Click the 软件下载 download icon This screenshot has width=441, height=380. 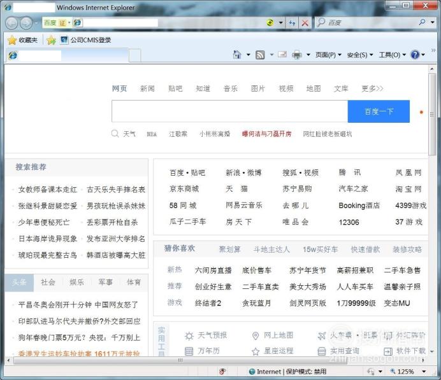click(388, 351)
